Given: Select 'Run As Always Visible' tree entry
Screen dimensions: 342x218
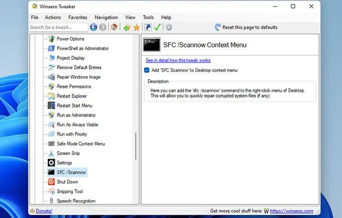Looking at the screenshot, I should [x=77, y=124].
